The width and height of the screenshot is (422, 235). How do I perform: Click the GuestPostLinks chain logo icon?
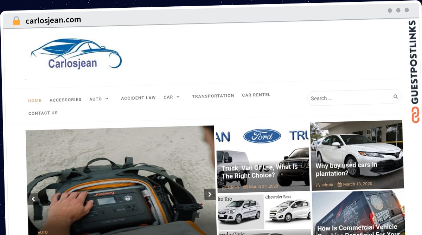tap(415, 115)
